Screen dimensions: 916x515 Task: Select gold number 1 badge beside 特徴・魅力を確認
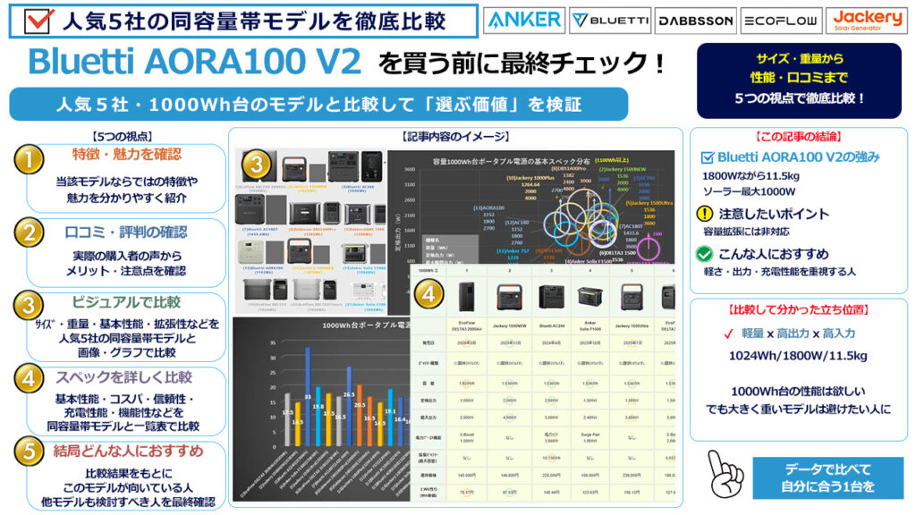coord(29,159)
